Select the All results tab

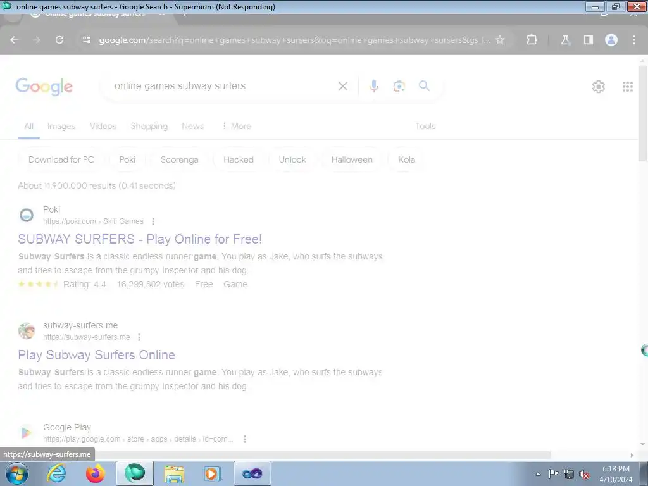pos(28,126)
